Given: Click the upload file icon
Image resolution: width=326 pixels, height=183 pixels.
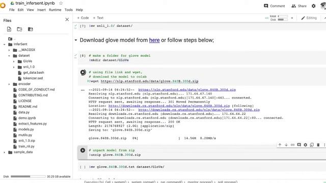Looking at the screenshot, I should (9, 29).
